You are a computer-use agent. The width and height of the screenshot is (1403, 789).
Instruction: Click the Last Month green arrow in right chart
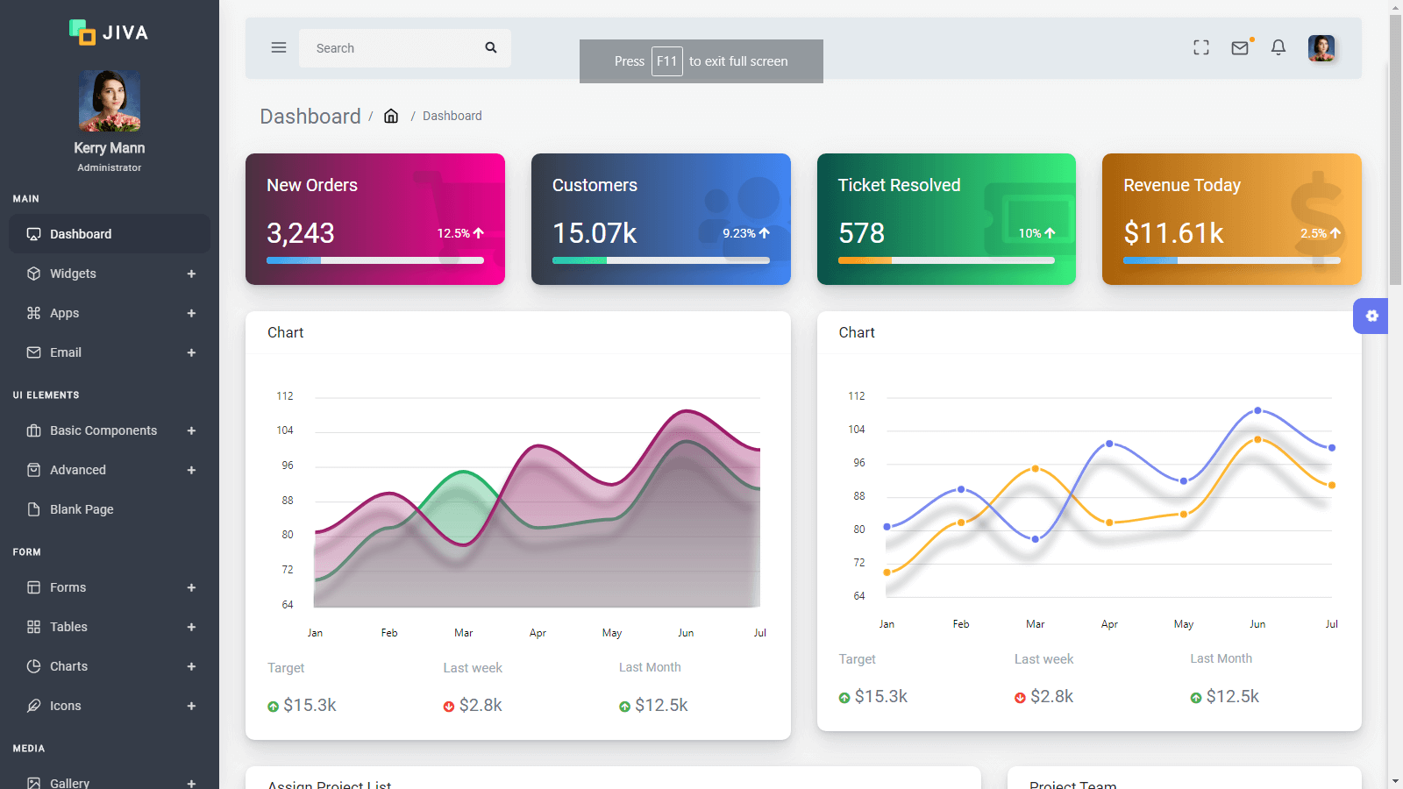1196,698
